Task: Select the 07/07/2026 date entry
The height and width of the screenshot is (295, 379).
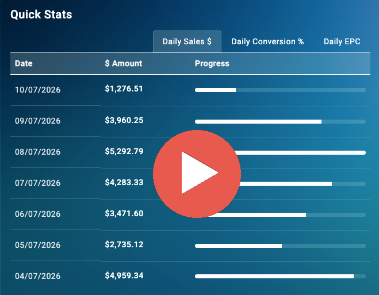Action: click(38, 183)
